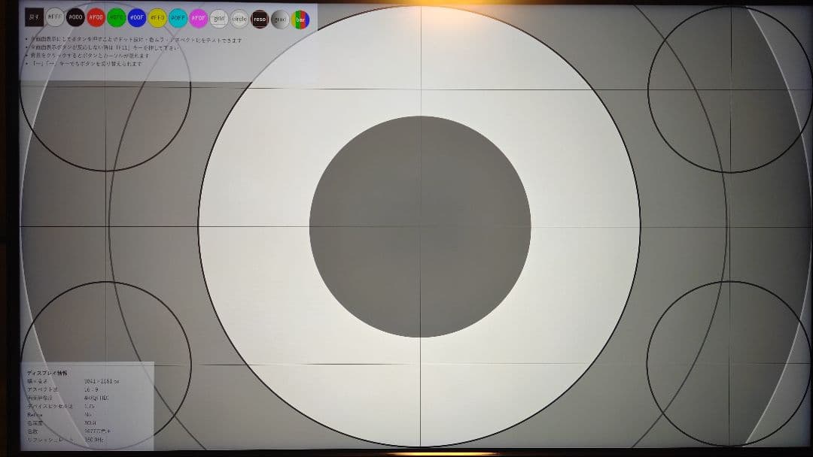
Task: Click the 16 : 9 aspect ratio value
Action: click(91, 389)
